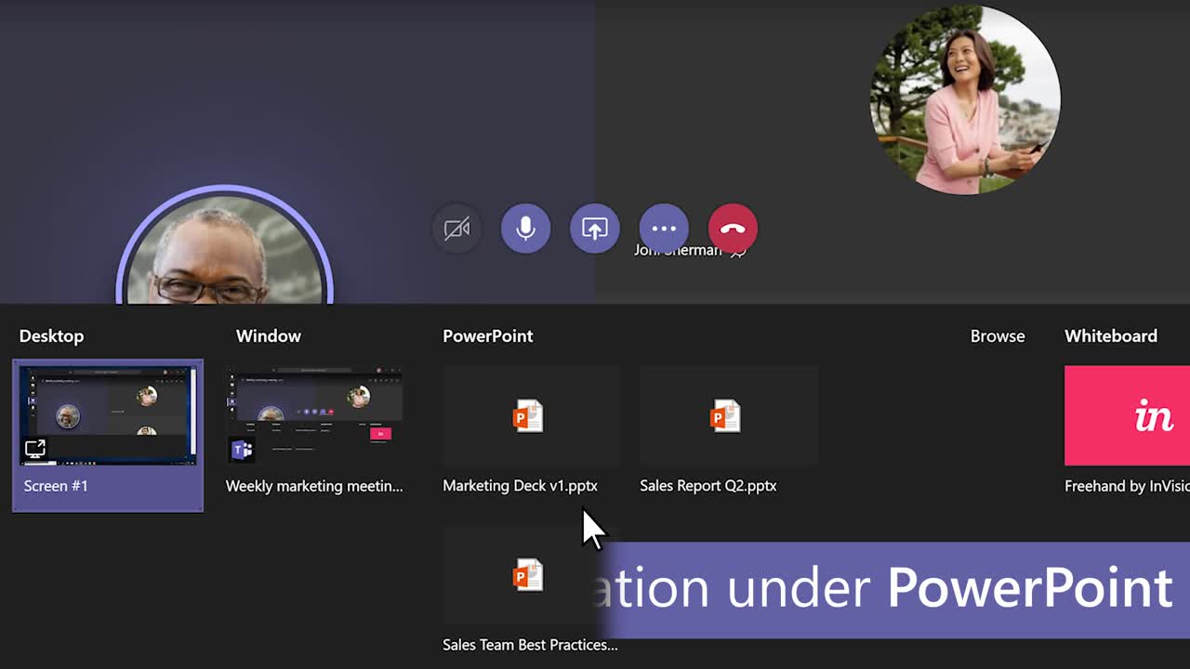Click the Desktop section heading
Screen dimensions: 1190x669
pyautogui.click(x=51, y=336)
